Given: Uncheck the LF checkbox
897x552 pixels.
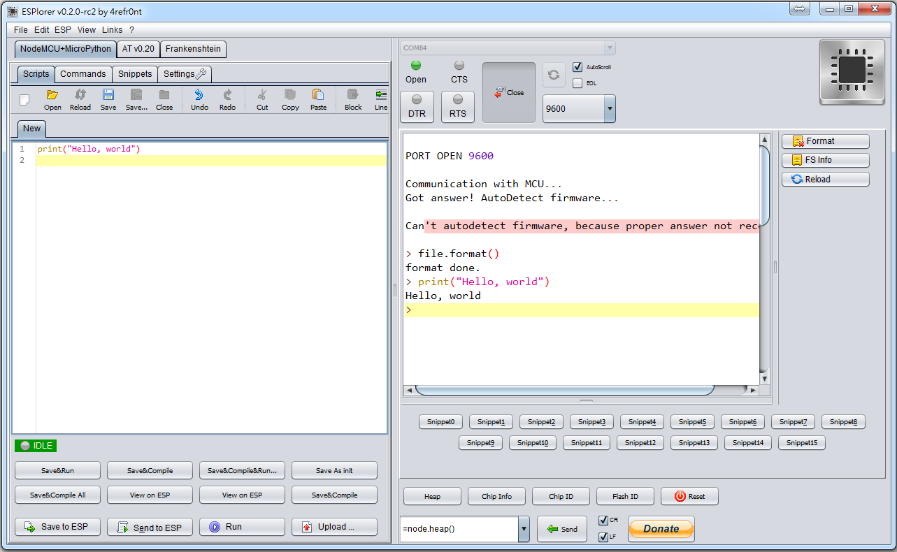Looking at the screenshot, I should (x=603, y=537).
